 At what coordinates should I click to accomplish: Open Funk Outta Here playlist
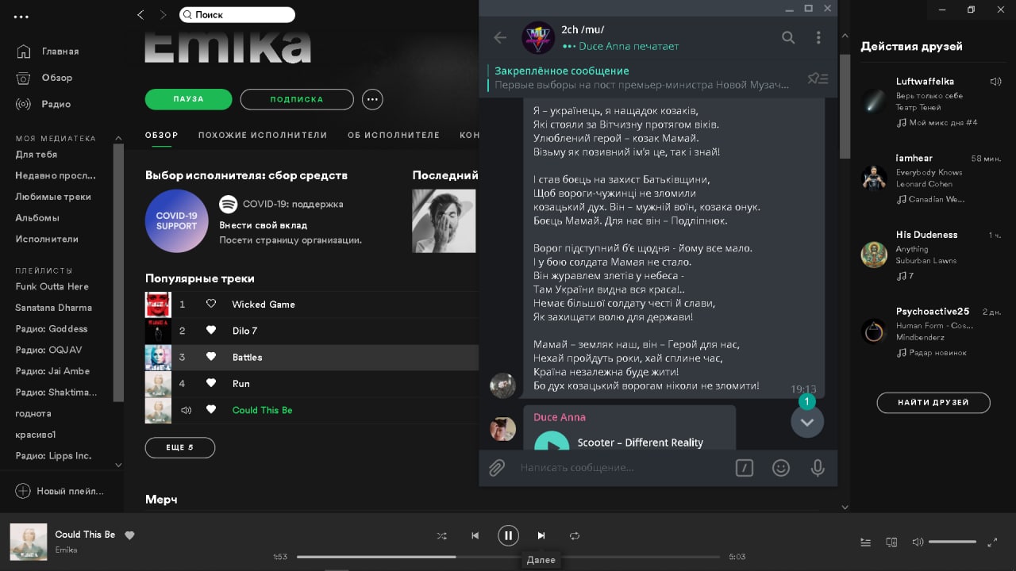tap(52, 286)
